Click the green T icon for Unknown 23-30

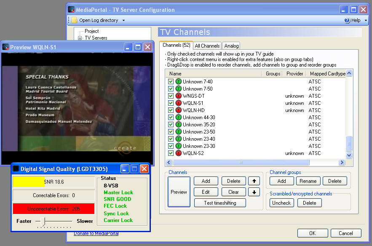(178, 146)
